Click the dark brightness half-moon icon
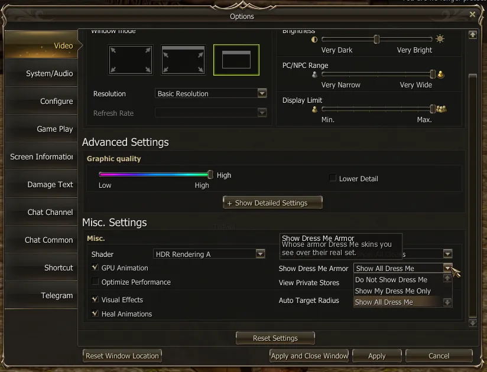 coord(314,40)
